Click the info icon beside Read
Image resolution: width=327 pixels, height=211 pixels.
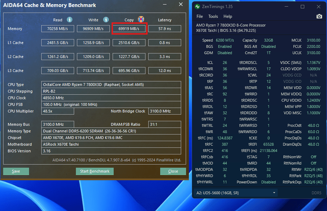coord(70,20)
